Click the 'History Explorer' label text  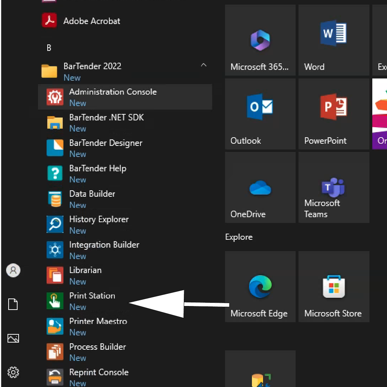[99, 219]
